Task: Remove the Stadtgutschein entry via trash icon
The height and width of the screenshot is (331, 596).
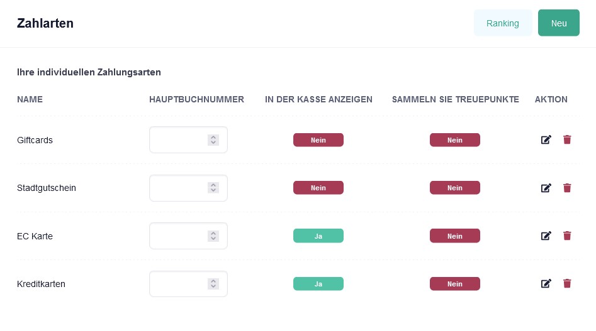Action: pyautogui.click(x=567, y=188)
